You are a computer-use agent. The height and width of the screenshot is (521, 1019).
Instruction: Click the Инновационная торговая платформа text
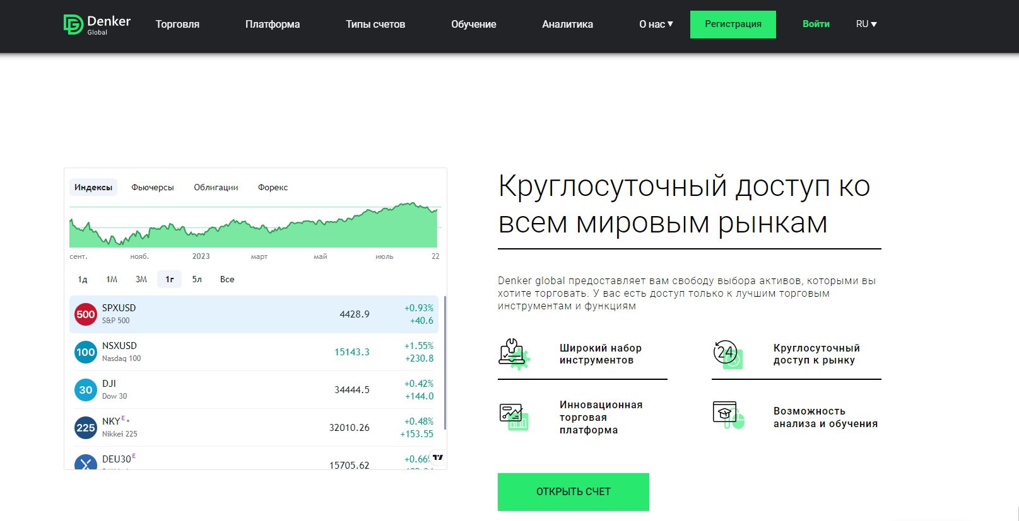point(601,417)
